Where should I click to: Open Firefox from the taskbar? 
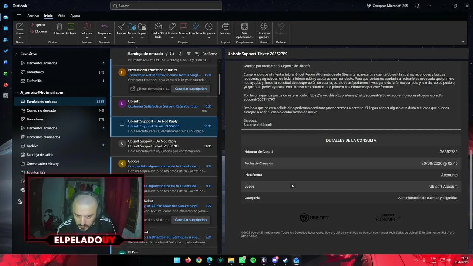[x=188, y=260]
